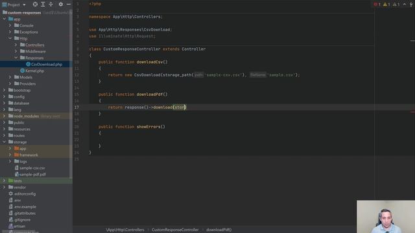The width and height of the screenshot is (415, 233).
Task: Click the presenter webcam thumbnail
Action: click(386, 217)
